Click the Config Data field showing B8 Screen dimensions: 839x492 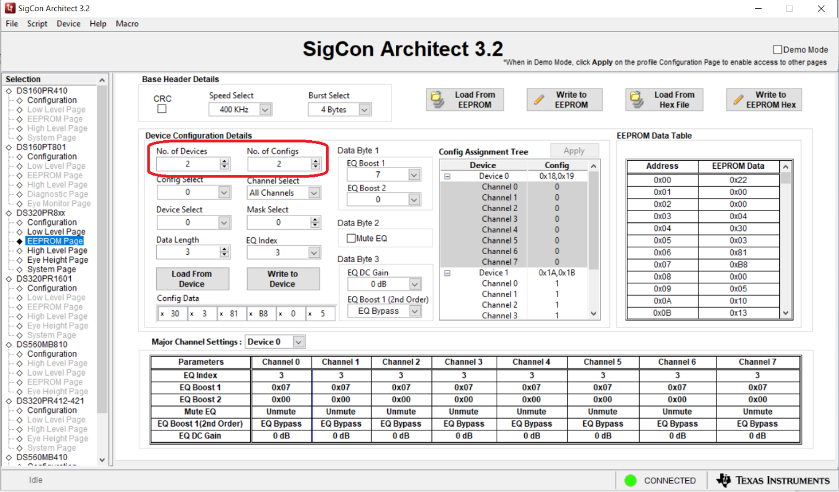(x=261, y=314)
